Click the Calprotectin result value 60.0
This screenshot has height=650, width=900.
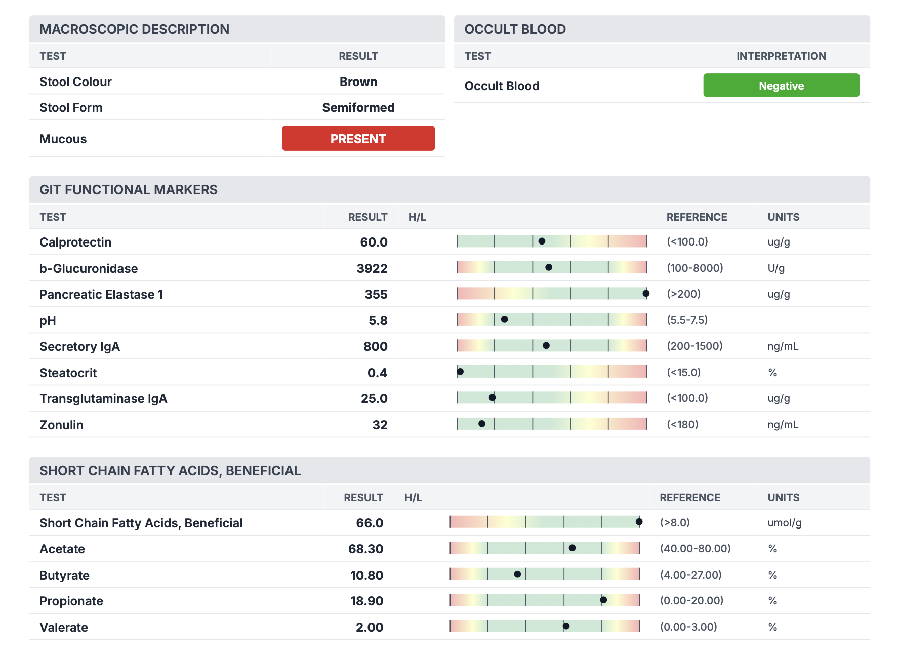tap(374, 242)
